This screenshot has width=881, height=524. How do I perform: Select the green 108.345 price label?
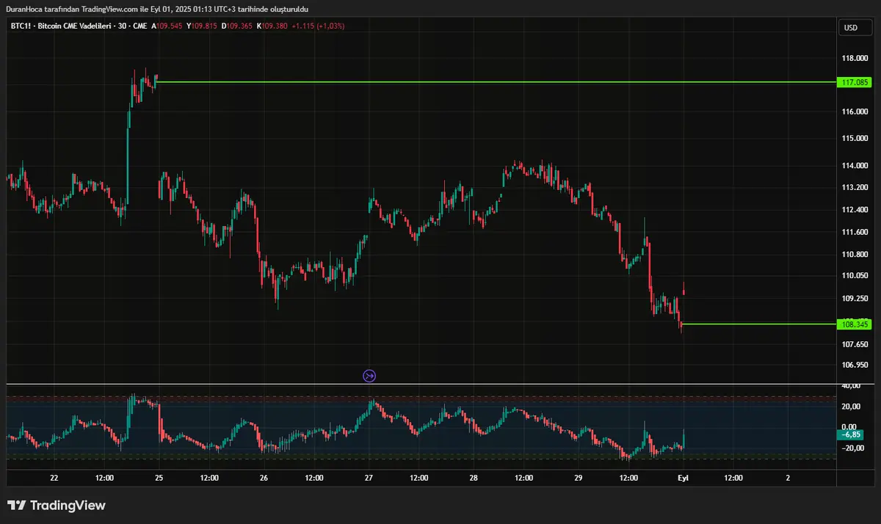[x=854, y=324]
